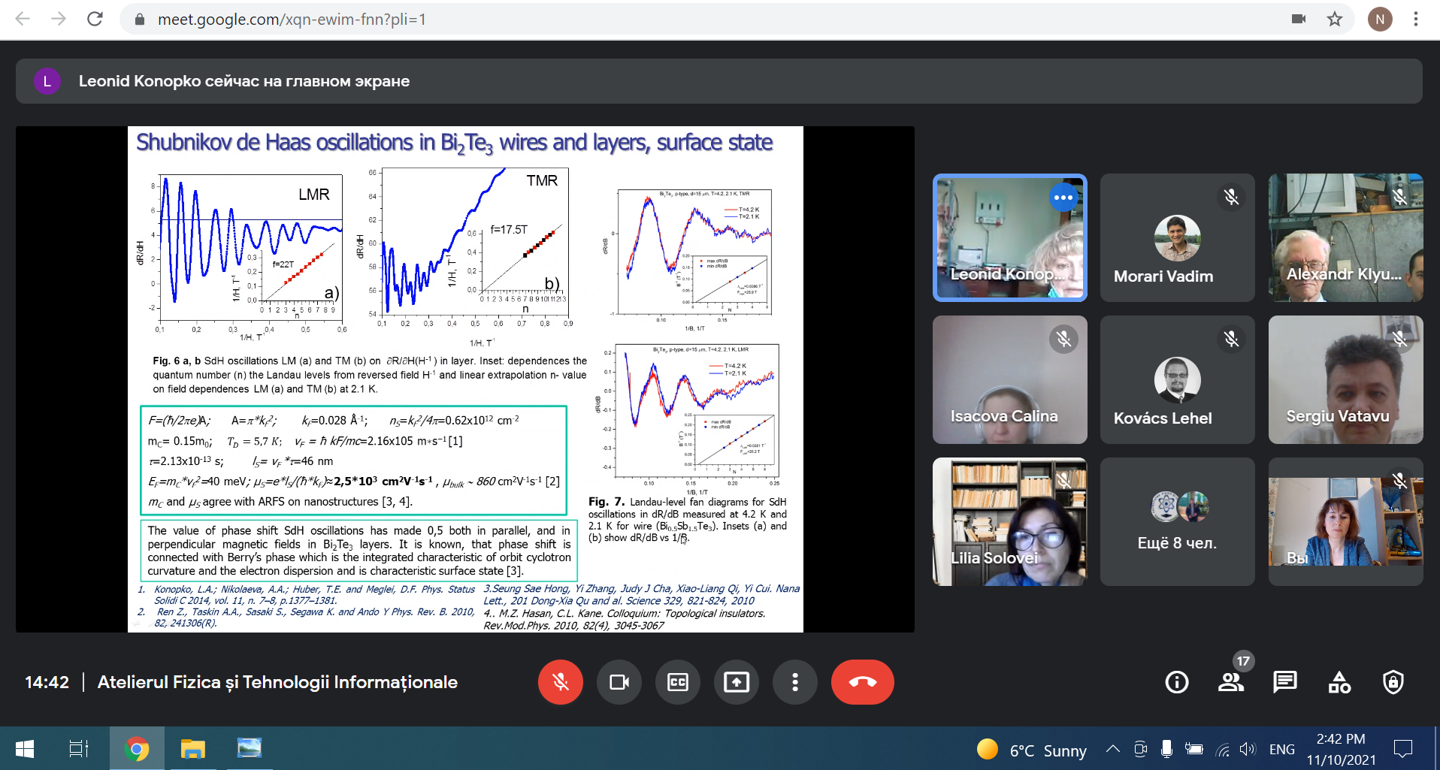Bookmark this page with the star icon
The image size is (1440, 770).
pos(1334,20)
